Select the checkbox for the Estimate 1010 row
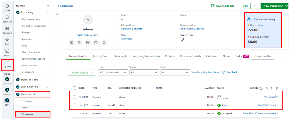The width and height of the screenshot is (289, 120). tap(74, 114)
